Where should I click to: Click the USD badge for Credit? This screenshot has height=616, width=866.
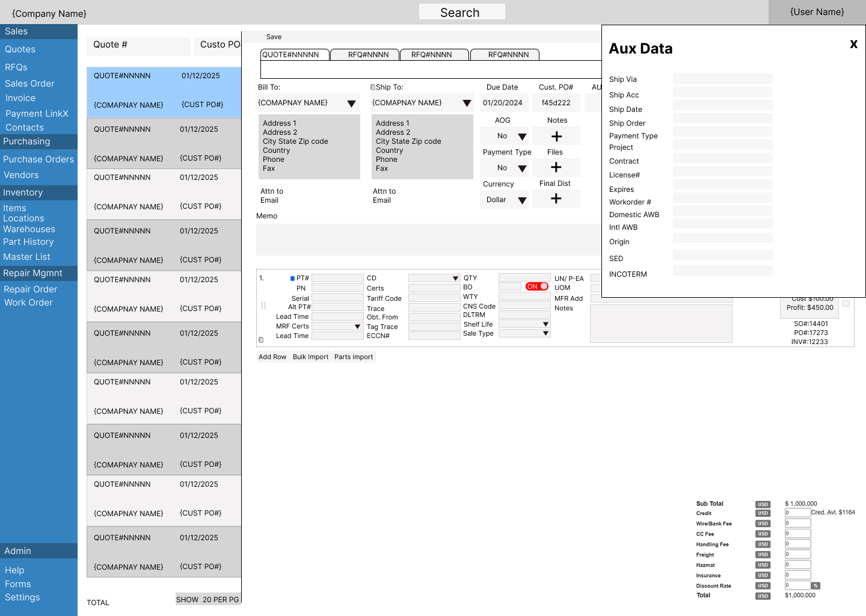click(763, 513)
